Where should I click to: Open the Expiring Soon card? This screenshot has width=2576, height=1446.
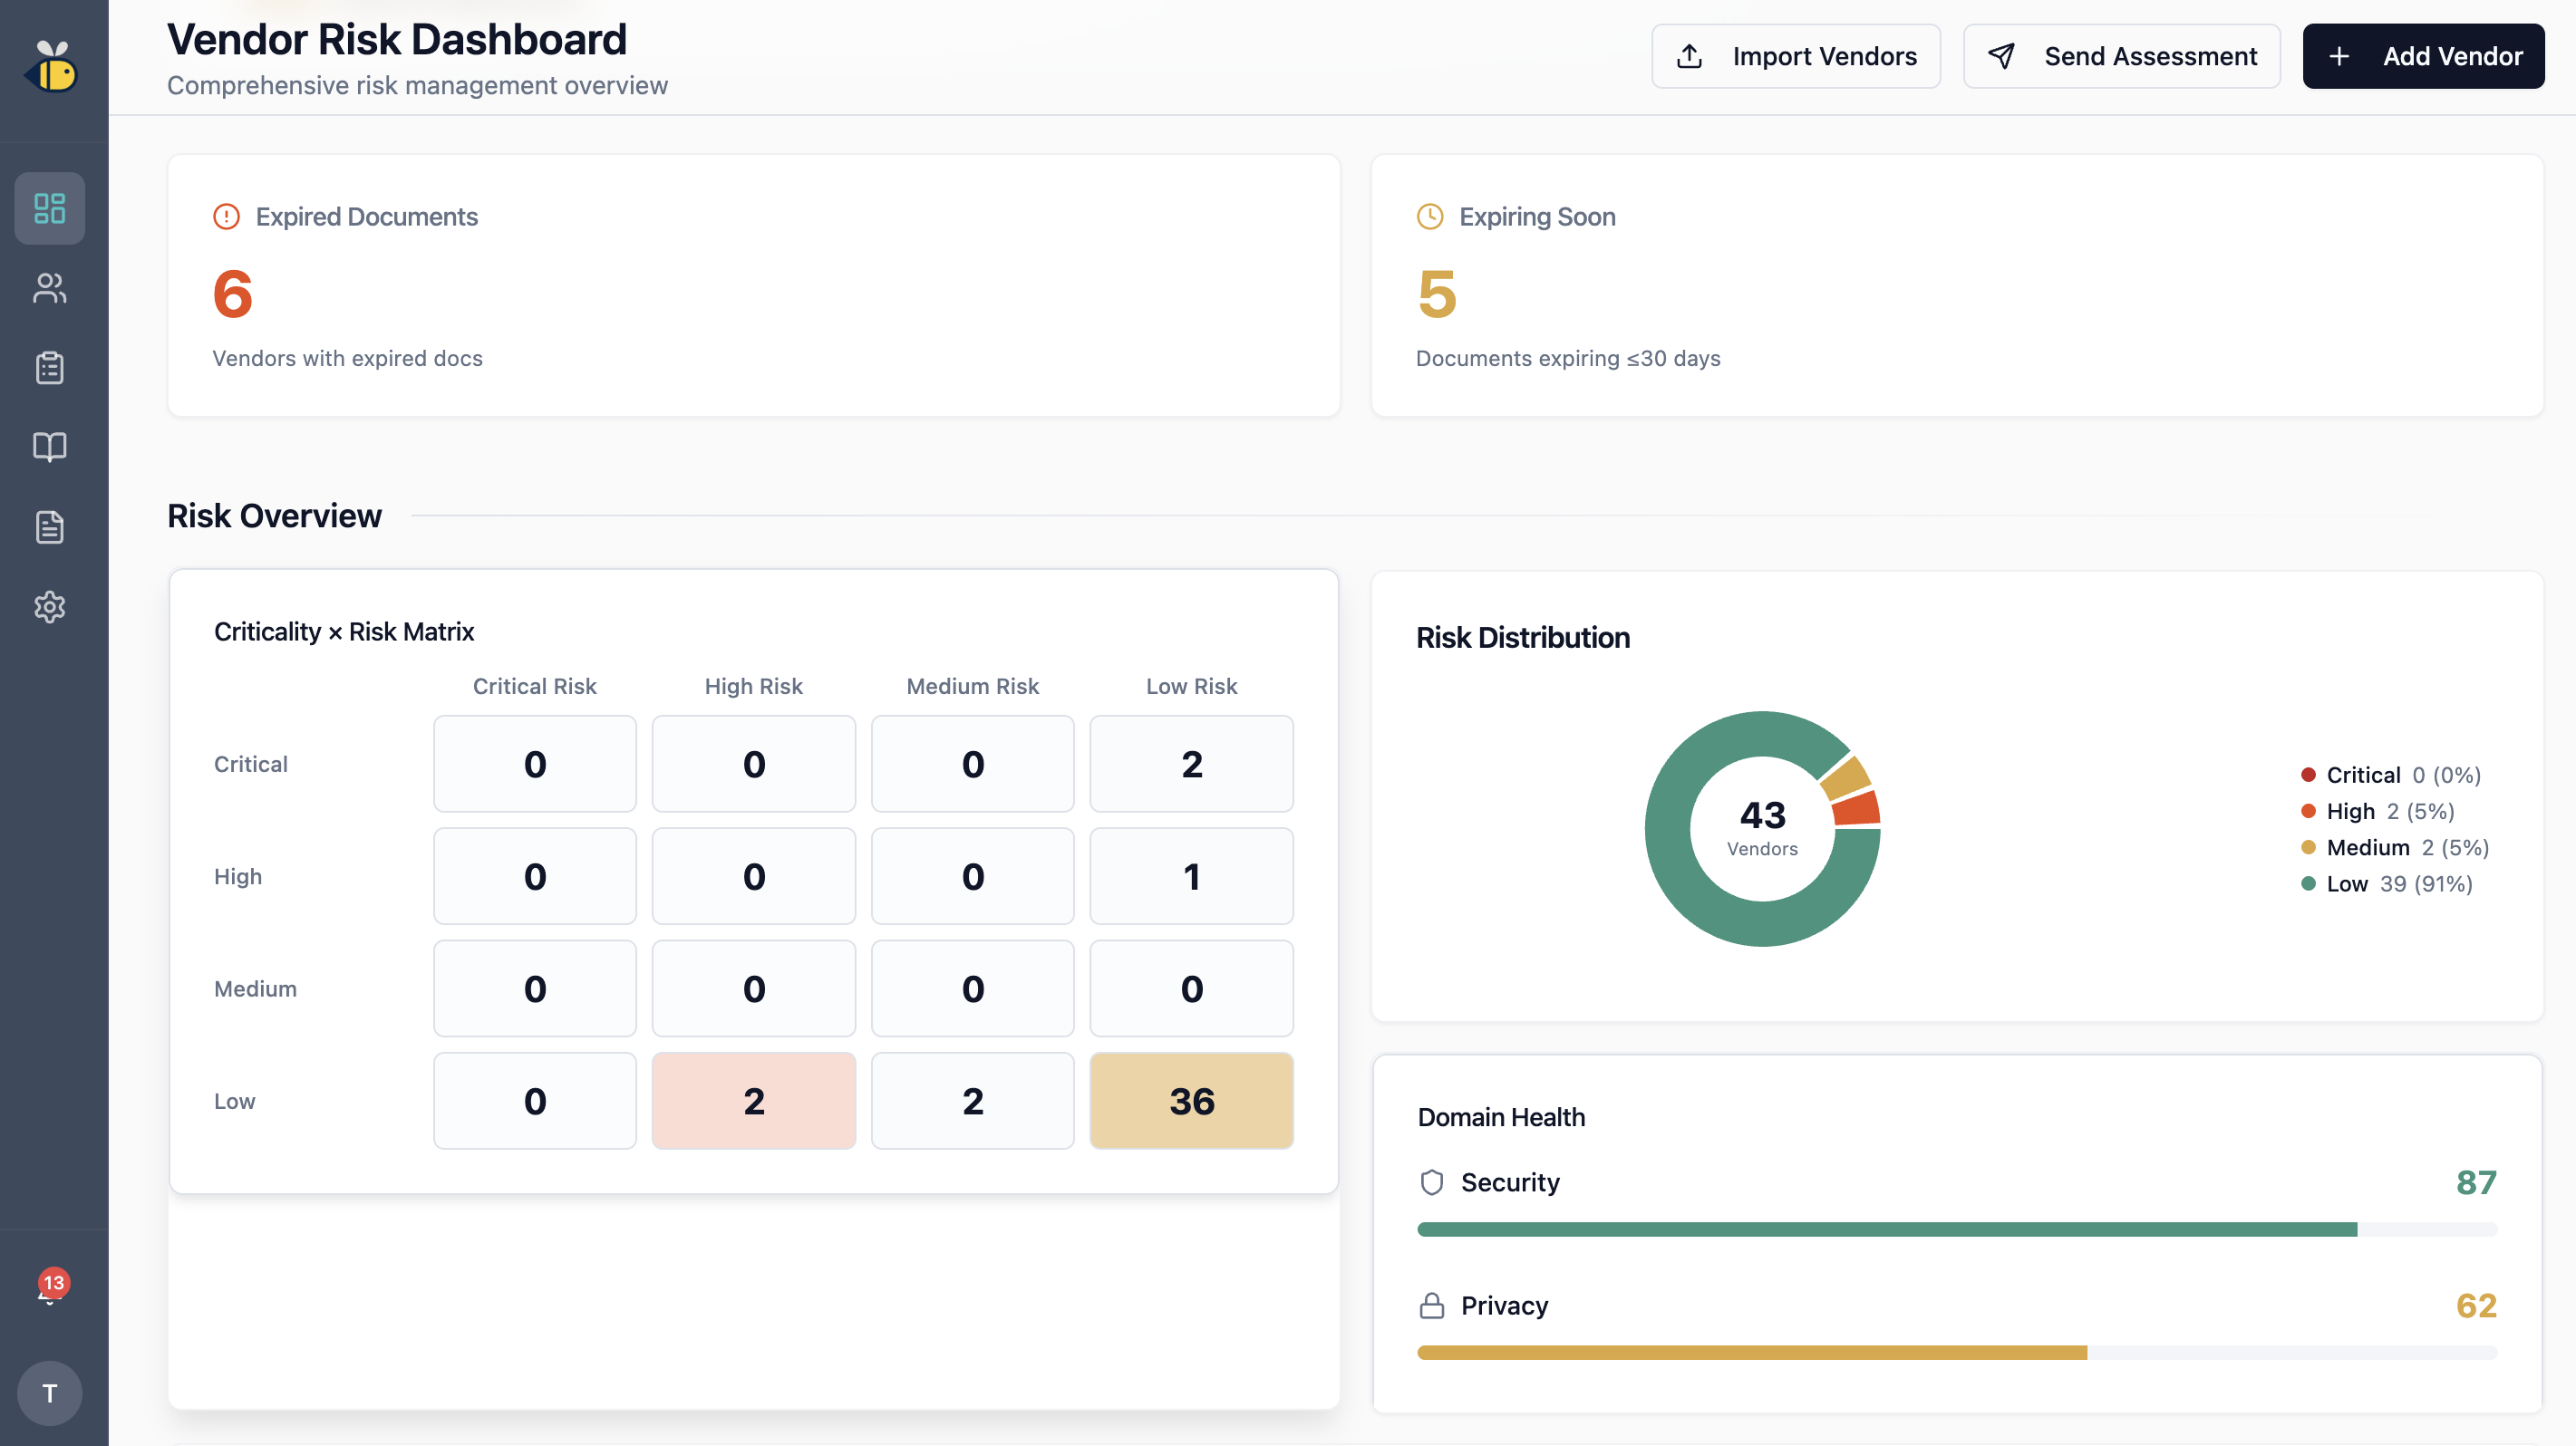(x=1956, y=284)
